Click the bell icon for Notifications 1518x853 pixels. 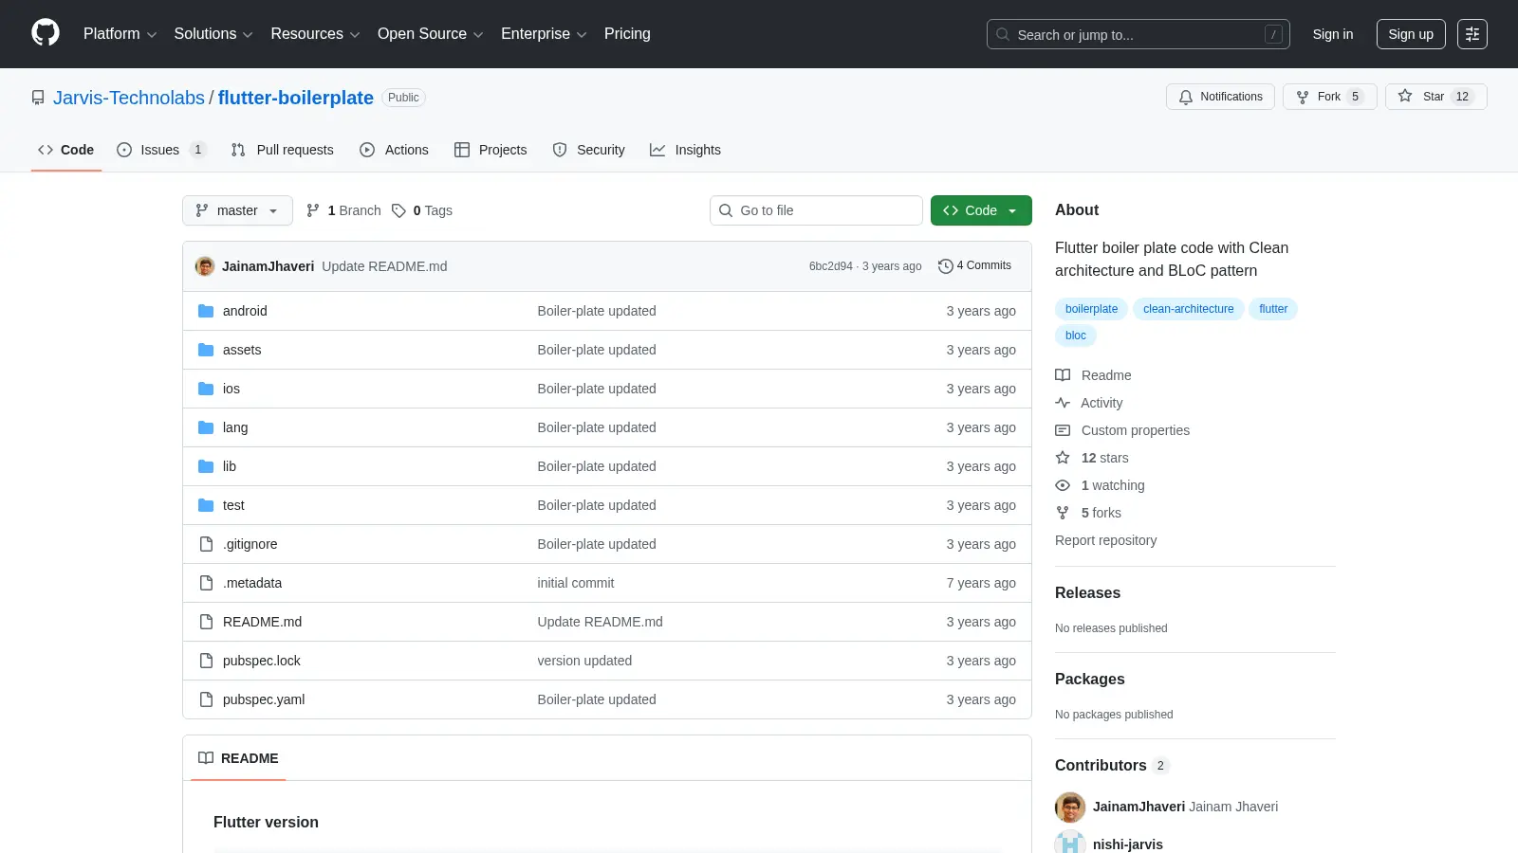point(1186,97)
